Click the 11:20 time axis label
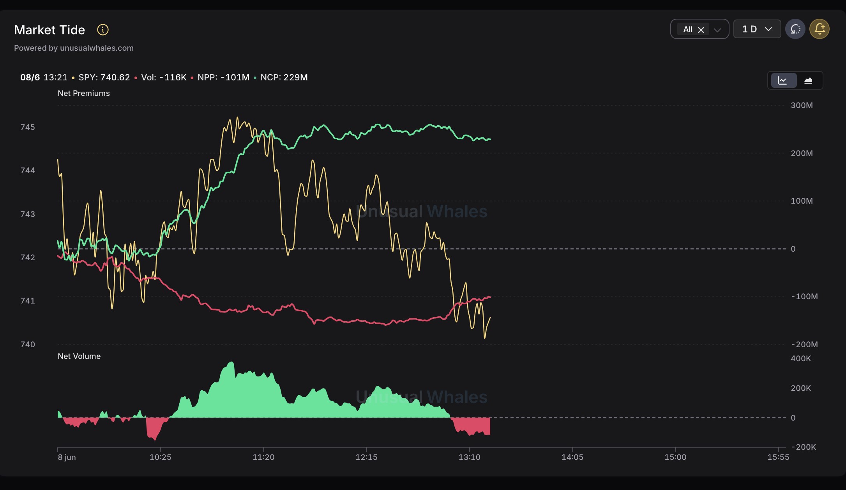The image size is (846, 490). pyautogui.click(x=263, y=457)
